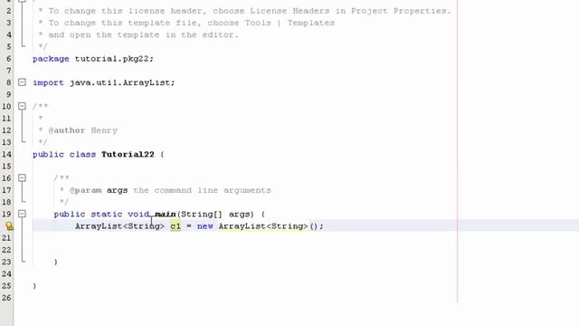The width and height of the screenshot is (579, 326).
Task: Click line number 26 in the gutter
Action: pyautogui.click(x=6, y=298)
